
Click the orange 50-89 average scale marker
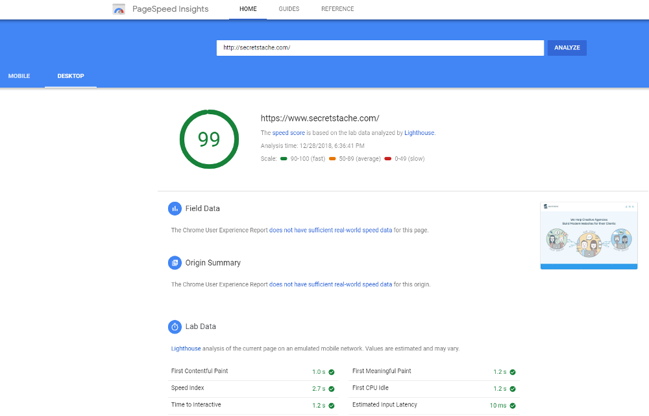tap(332, 158)
